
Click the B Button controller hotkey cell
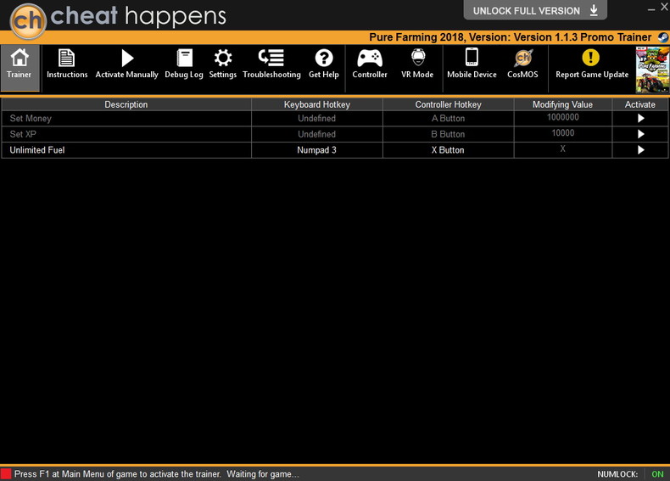tap(448, 134)
